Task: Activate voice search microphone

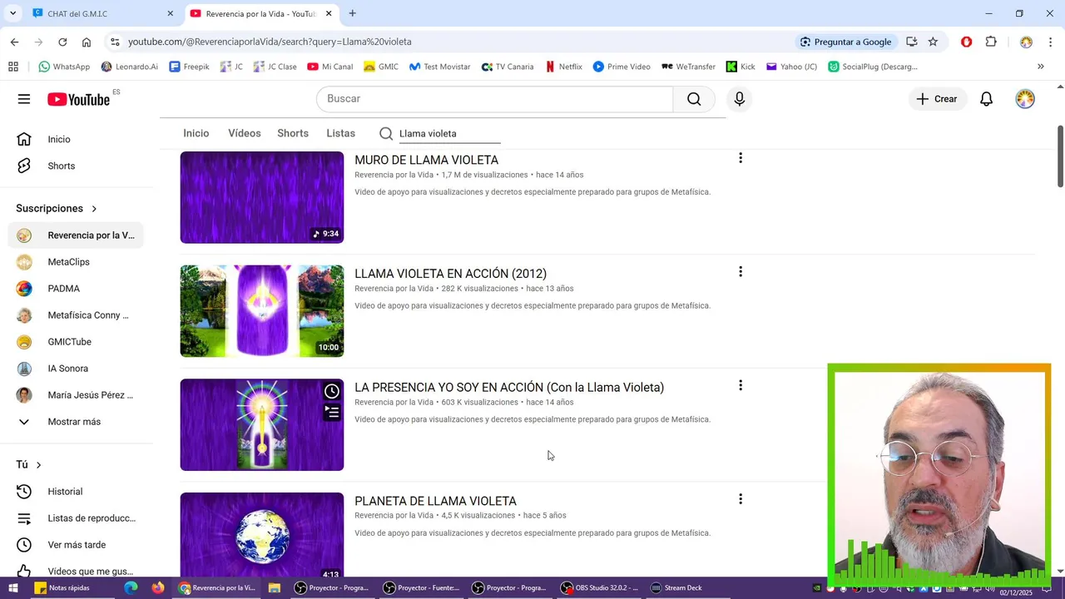Action: point(740,99)
